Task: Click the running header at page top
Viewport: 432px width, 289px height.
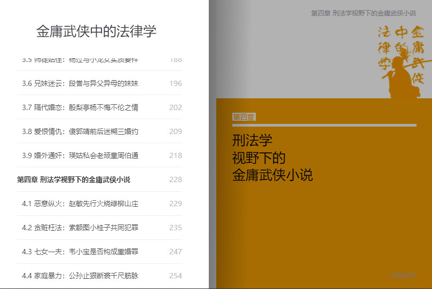Action: click(x=363, y=13)
